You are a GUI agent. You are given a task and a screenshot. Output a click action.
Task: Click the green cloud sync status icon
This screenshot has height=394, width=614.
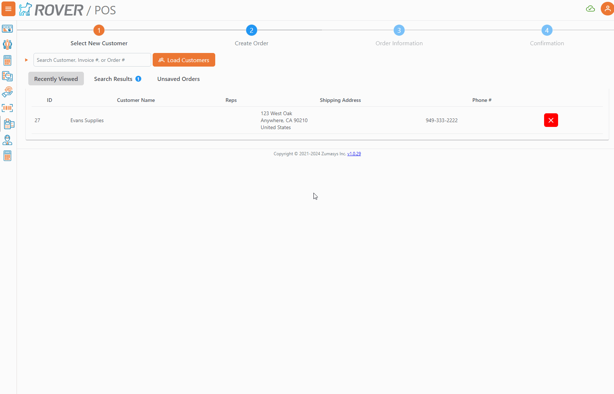point(590,9)
